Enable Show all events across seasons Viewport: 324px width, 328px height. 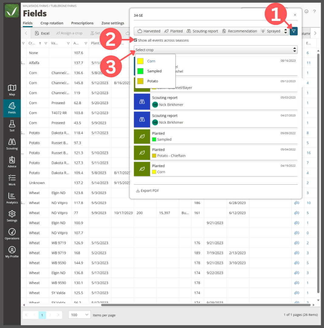click(136, 40)
